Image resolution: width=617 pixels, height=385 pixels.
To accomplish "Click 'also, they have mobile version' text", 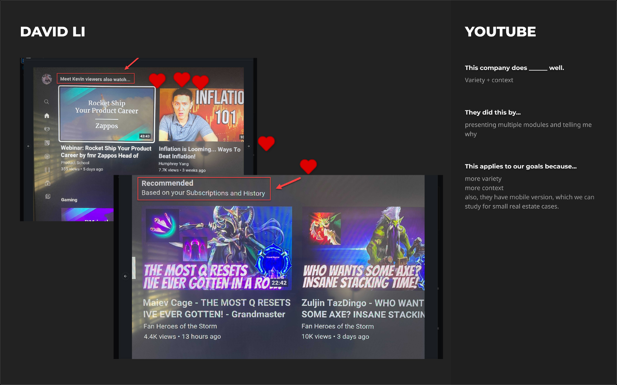I will point(529,202).
